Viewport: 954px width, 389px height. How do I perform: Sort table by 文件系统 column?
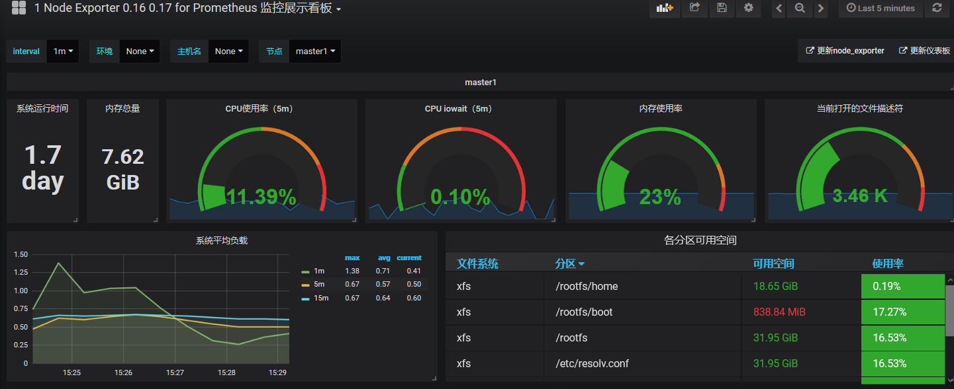tap(477, 264)
